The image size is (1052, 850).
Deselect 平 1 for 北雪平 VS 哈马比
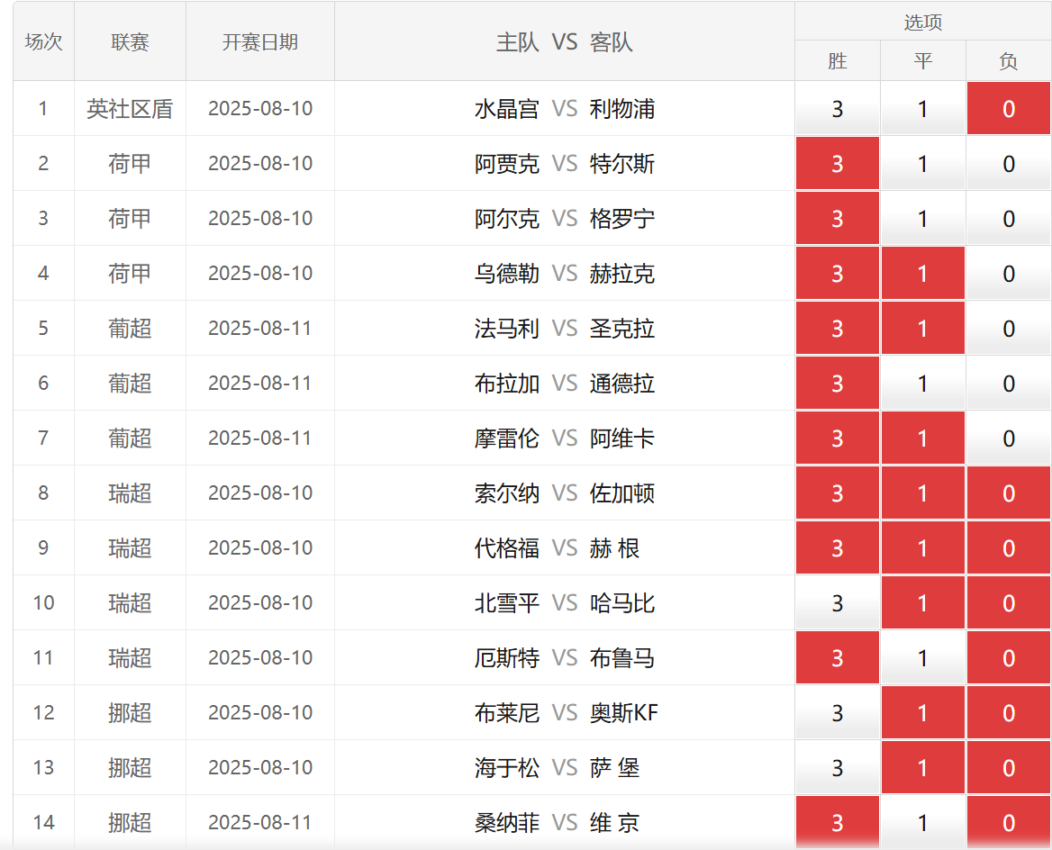922,603
